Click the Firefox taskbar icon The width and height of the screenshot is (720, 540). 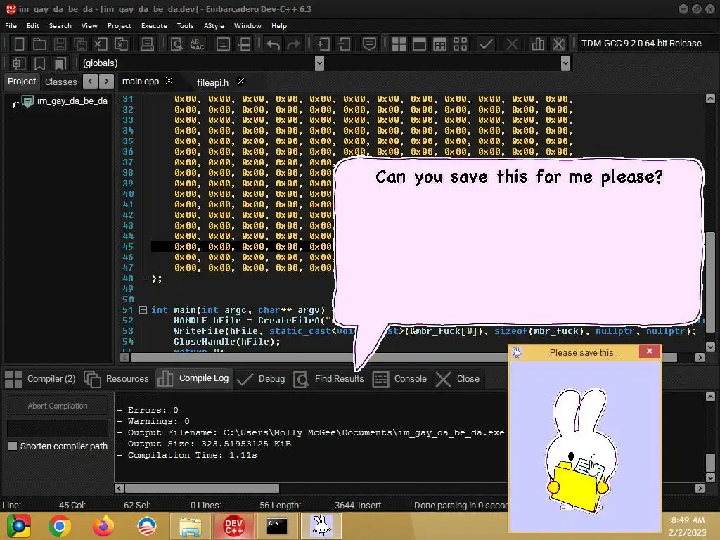tap(103, 526)
